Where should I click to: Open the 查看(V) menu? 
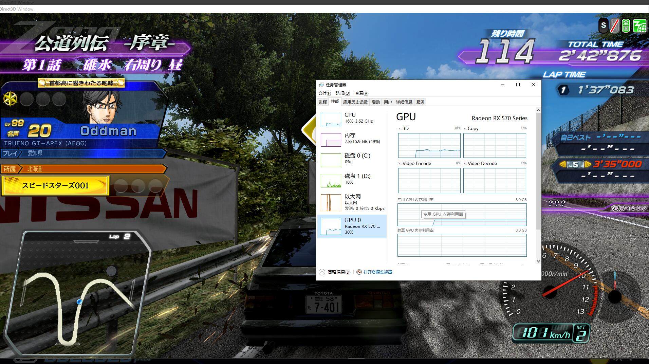(361, 93)
